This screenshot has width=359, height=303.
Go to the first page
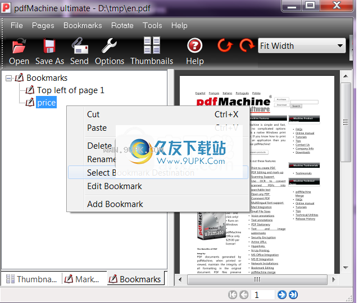[x=233, y=295]
